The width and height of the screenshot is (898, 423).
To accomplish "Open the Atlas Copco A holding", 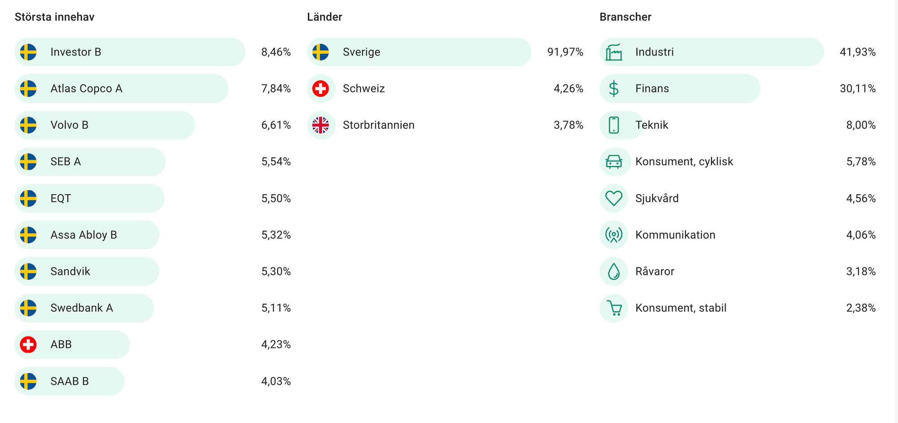I will coord(86,89).
